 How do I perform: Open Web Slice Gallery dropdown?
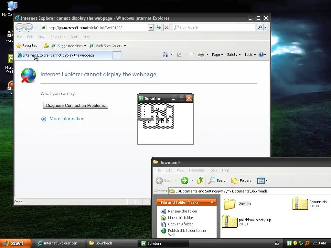[x=125, y=46]
